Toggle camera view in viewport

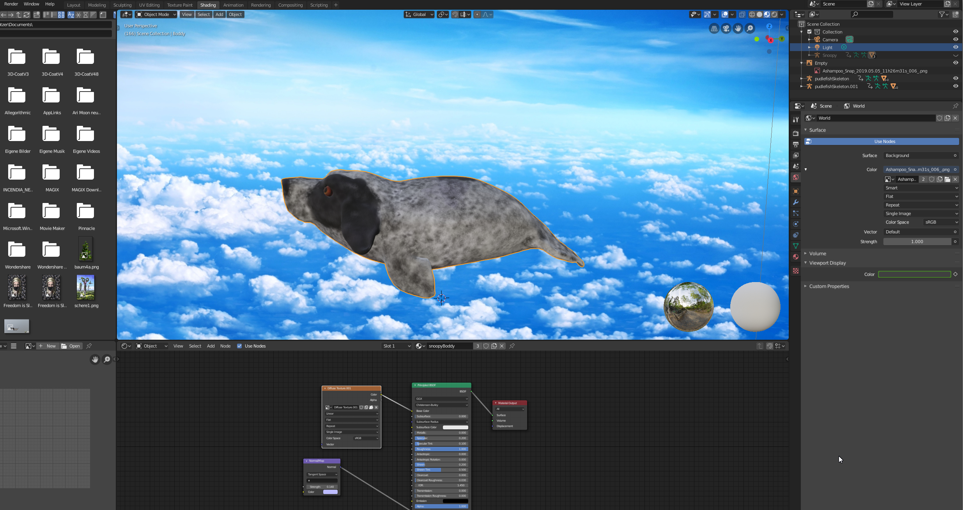point(726,28)
